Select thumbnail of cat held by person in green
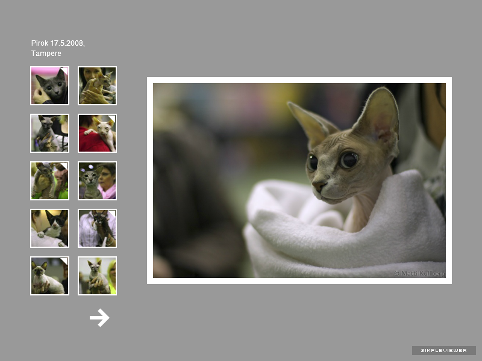 (x=49, y=180)
